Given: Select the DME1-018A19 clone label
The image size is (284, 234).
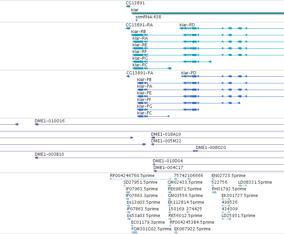Looking at the screenshot, I should click(x=166, y=134).
